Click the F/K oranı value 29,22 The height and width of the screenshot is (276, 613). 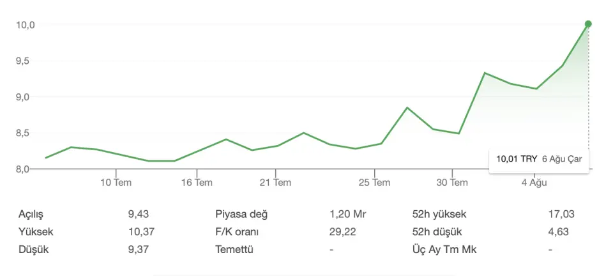pyautogui.click(x=343, y=232)
